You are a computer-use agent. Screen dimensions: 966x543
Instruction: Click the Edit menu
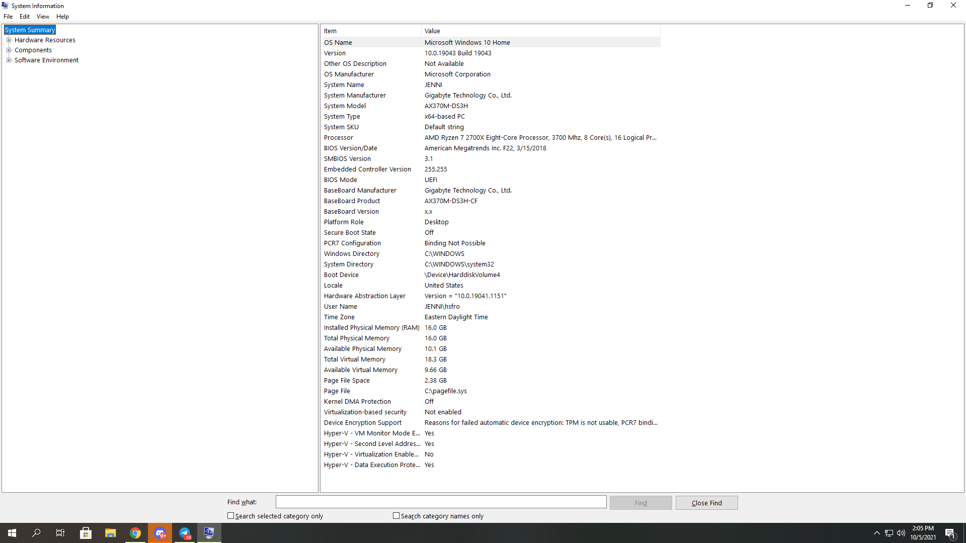coord(24,16)
